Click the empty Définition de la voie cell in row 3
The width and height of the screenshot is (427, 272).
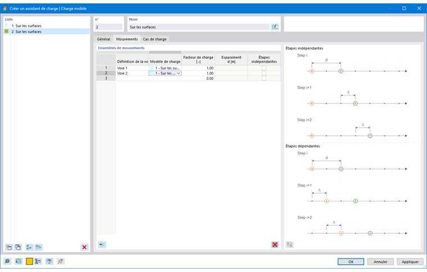click(x=132, y=79)
